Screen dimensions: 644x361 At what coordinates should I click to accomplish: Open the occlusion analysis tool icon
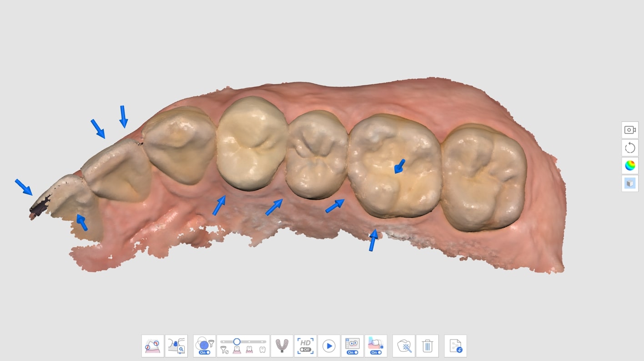[153, 346]
